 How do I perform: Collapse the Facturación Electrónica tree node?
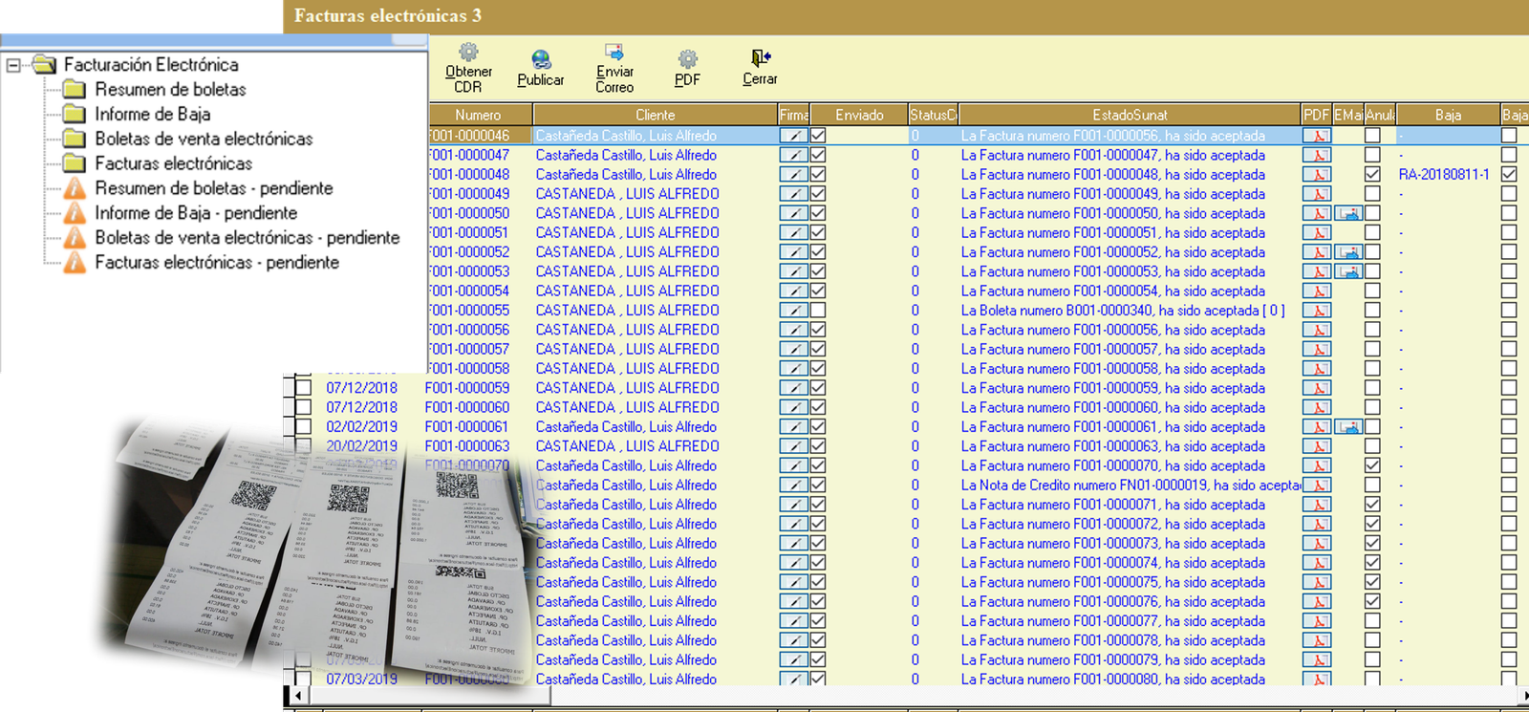[x=13, y=65]
